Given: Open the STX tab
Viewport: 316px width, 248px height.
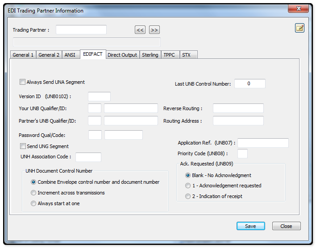Looking at the screenshot, I should (186, 55).
